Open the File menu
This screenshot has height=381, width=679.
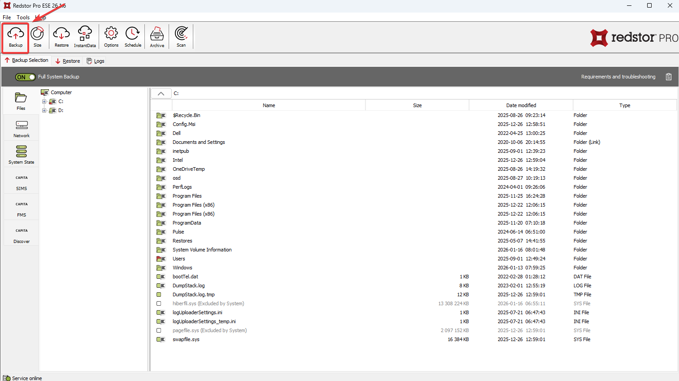(7, 17)
